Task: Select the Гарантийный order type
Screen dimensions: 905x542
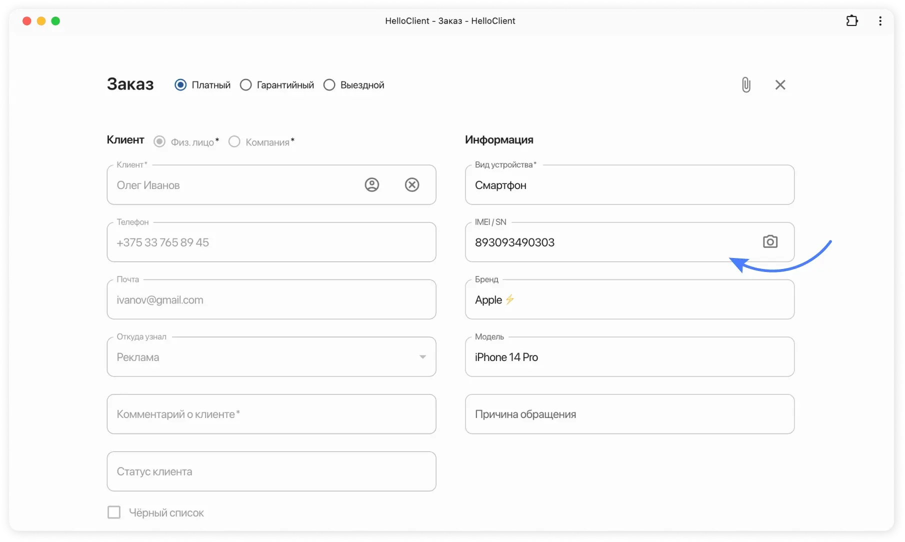Action: [x=245, y=84]
